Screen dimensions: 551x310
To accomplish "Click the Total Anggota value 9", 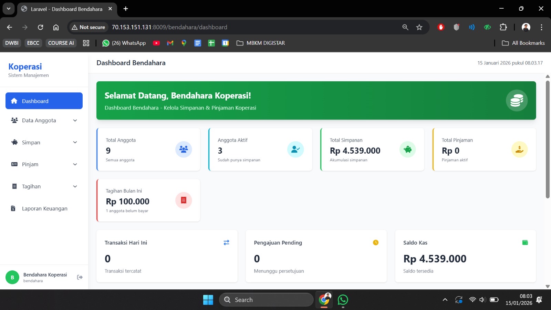I will tap(108, 151).
